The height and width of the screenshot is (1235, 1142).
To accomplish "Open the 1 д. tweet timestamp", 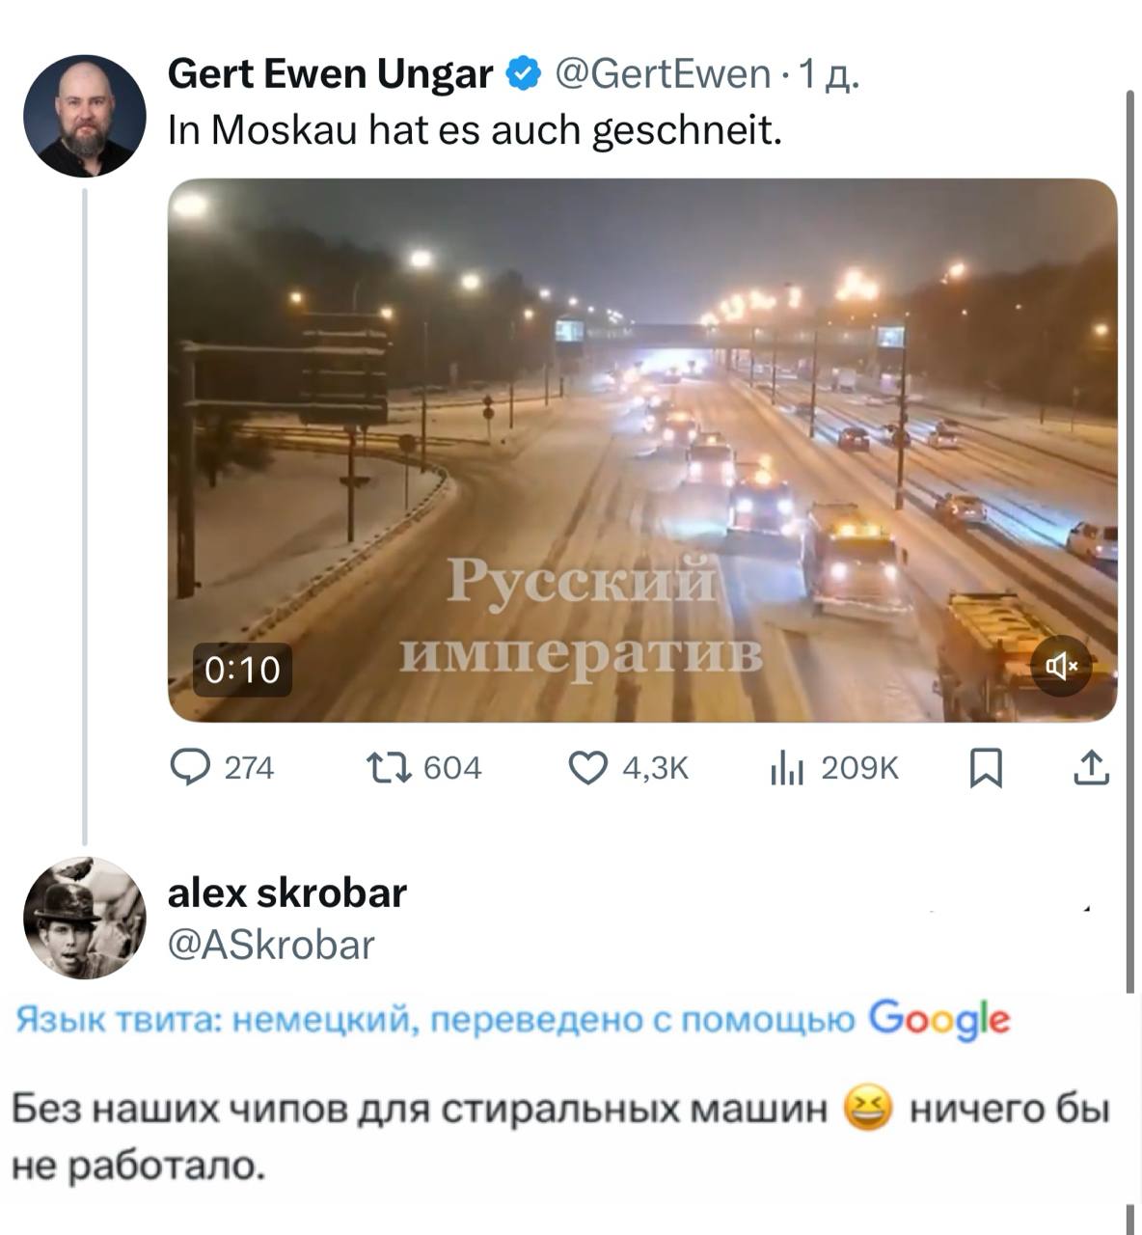I will pos(829,74).
